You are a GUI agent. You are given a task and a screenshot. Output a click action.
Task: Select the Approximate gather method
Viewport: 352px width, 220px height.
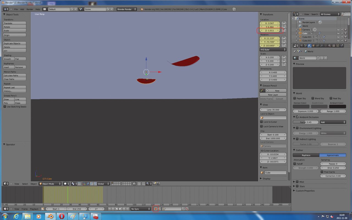click(333, 155)
